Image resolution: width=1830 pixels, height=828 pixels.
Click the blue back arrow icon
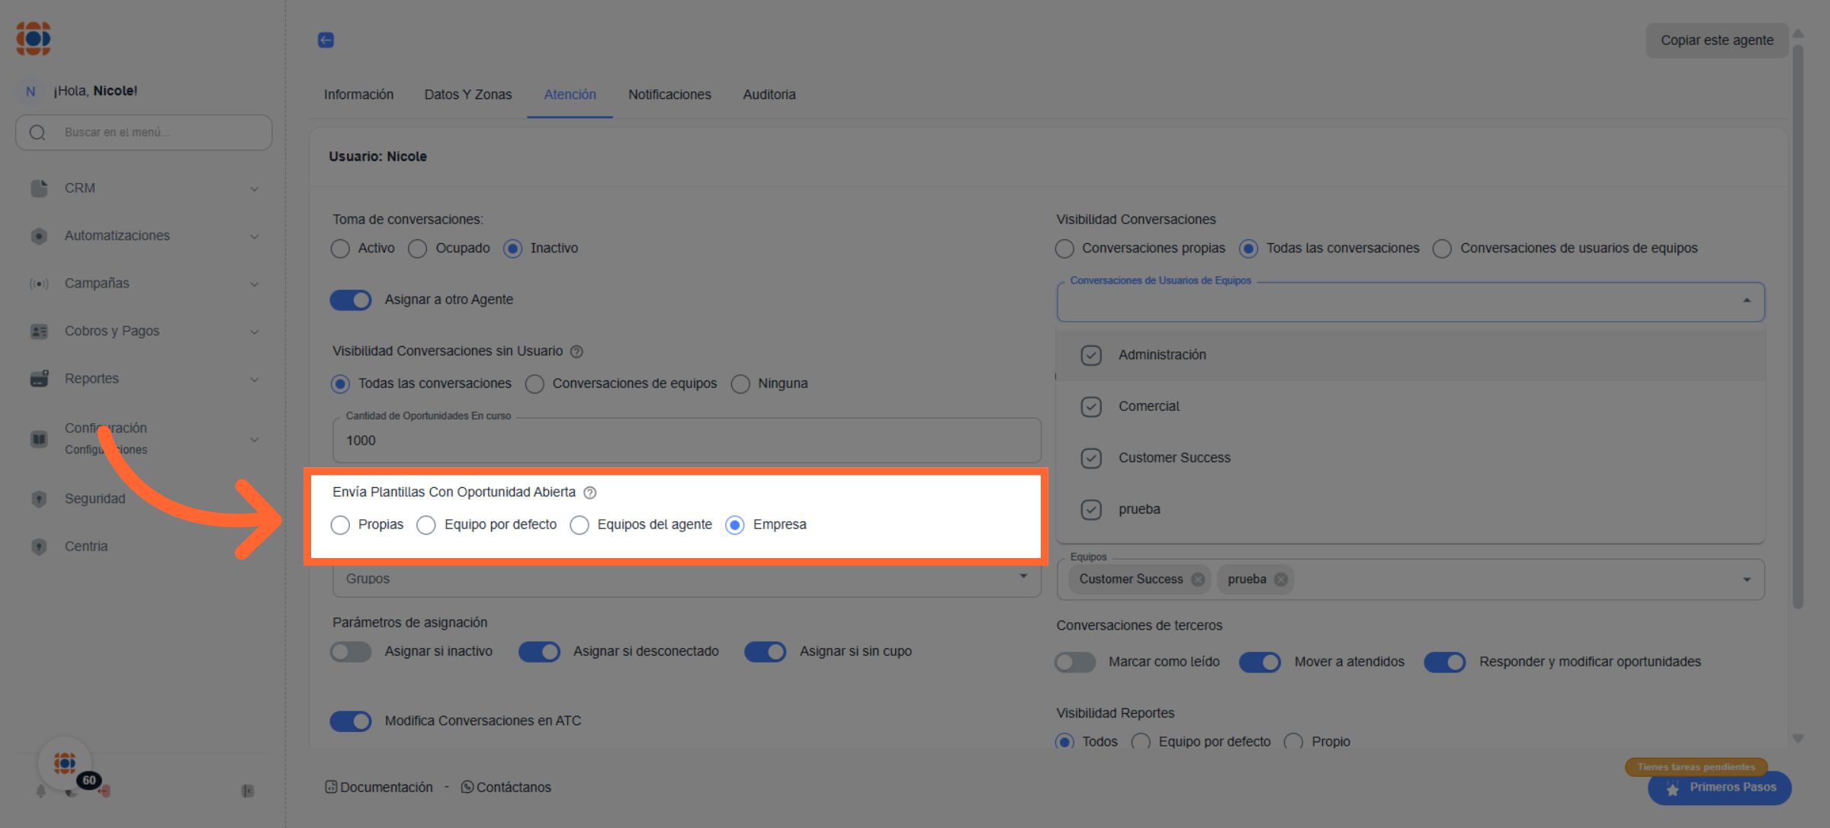326,40
